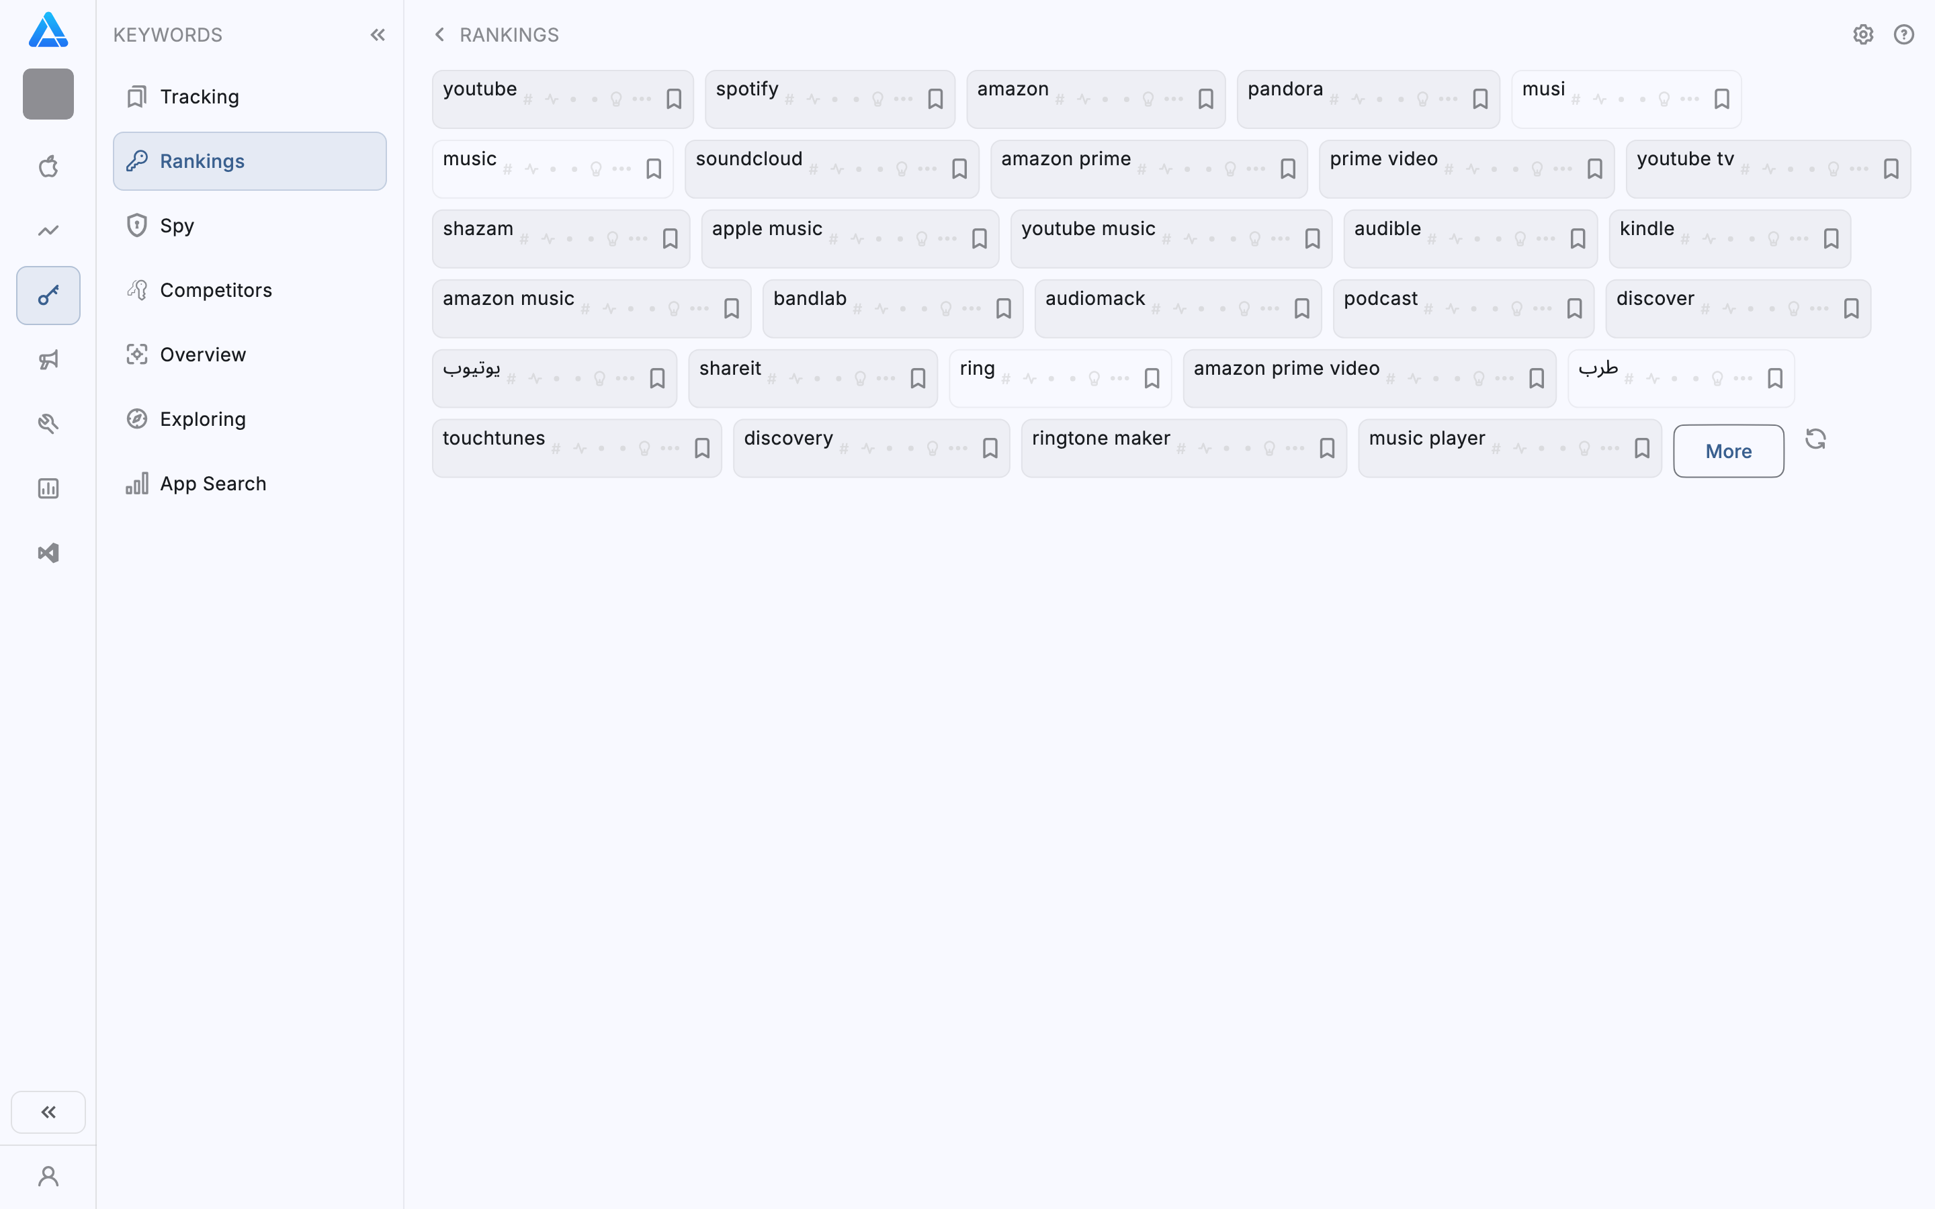1935x1209 pixels.
Task: Click the trend line icon in left rail
Action: (48, 231)
